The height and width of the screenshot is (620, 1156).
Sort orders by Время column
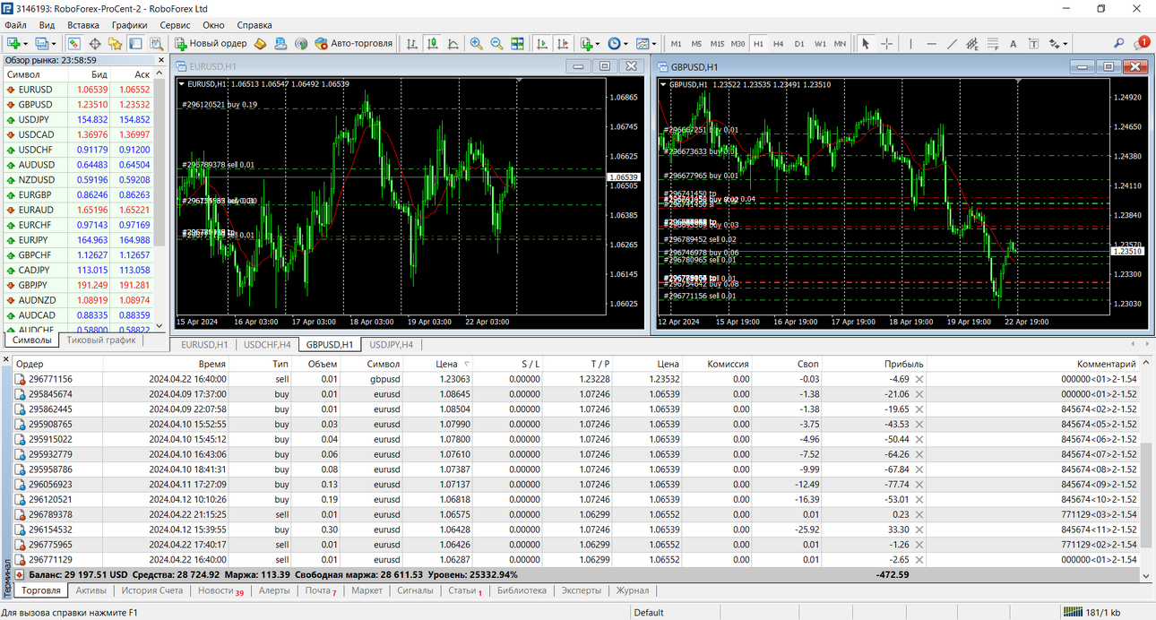[x=166, y=364]
